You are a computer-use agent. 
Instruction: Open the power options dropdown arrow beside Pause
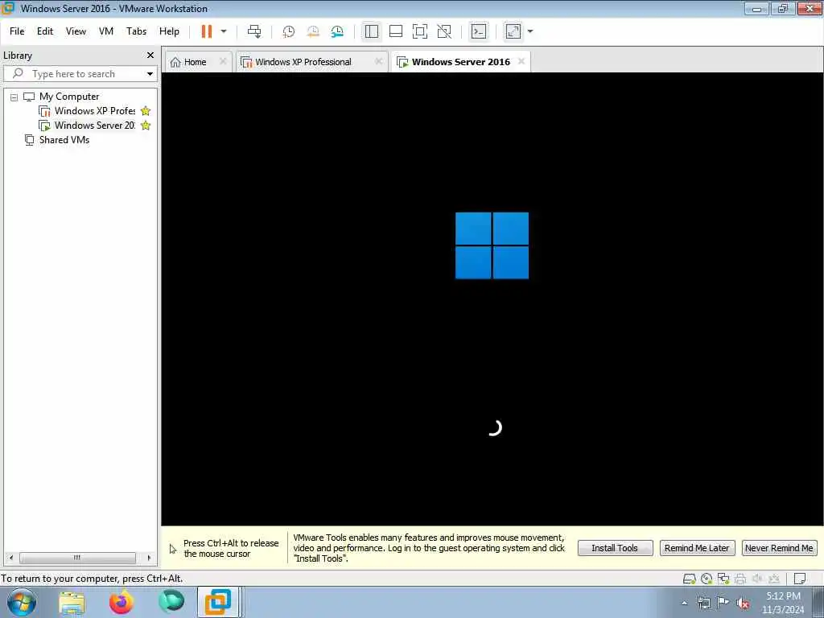[x=224, y=31]
